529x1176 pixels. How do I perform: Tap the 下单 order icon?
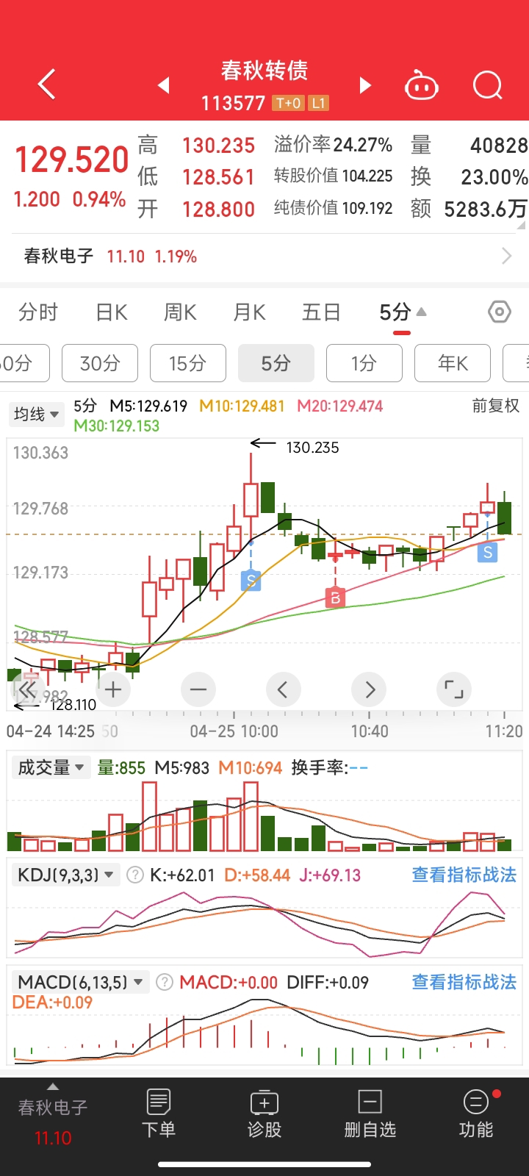159,1114
